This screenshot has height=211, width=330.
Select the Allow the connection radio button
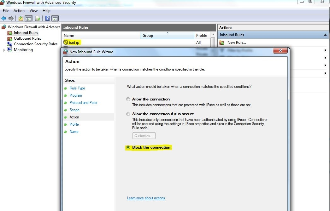tap(128, 99)
